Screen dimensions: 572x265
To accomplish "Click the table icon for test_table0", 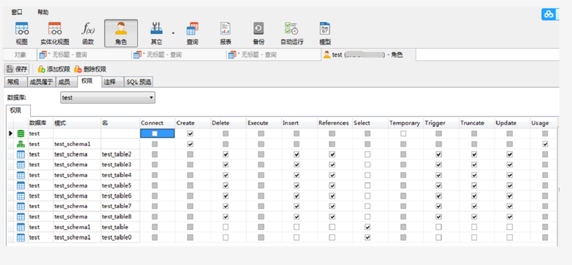I will [21, 238].
